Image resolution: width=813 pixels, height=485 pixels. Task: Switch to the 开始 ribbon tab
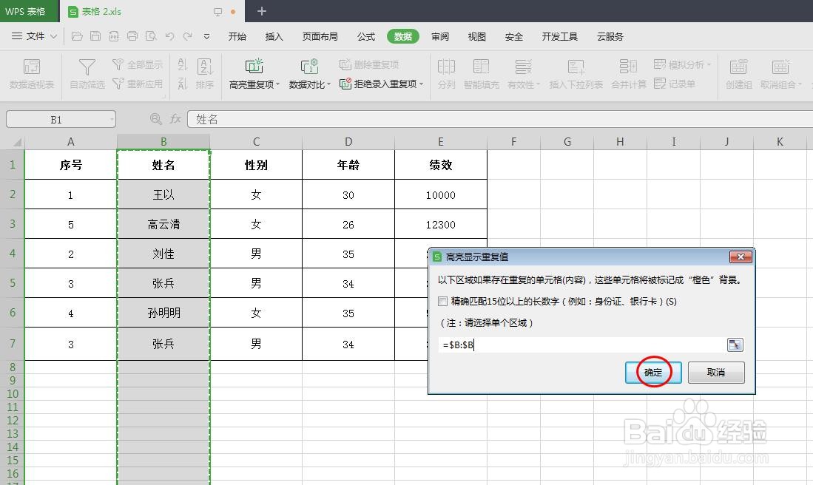(237, 35)
